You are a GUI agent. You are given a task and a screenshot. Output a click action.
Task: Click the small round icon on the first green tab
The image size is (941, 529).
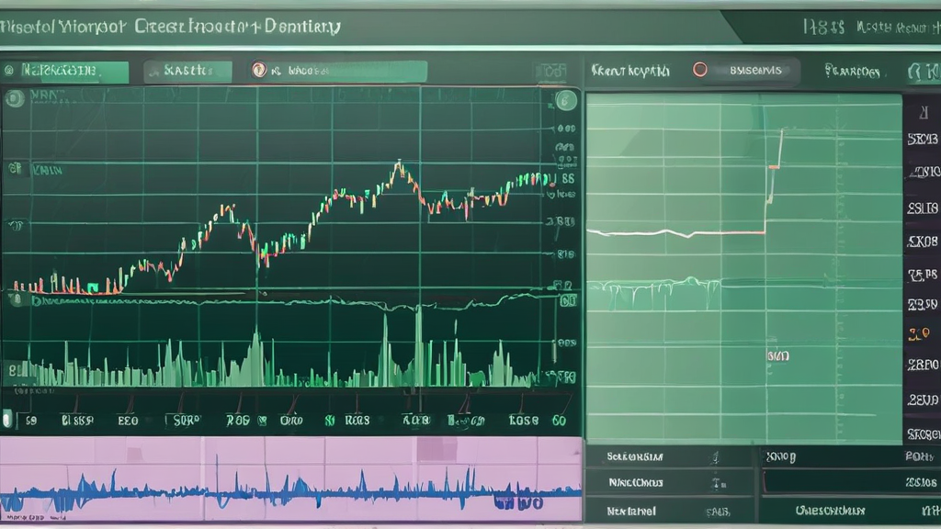coord(9,72)
